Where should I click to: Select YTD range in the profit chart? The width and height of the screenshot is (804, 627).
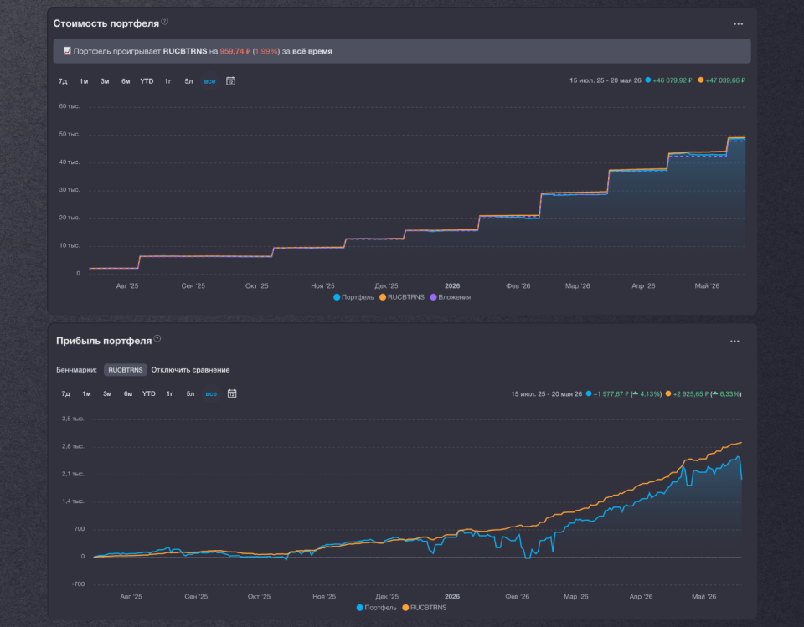(149, 393)
